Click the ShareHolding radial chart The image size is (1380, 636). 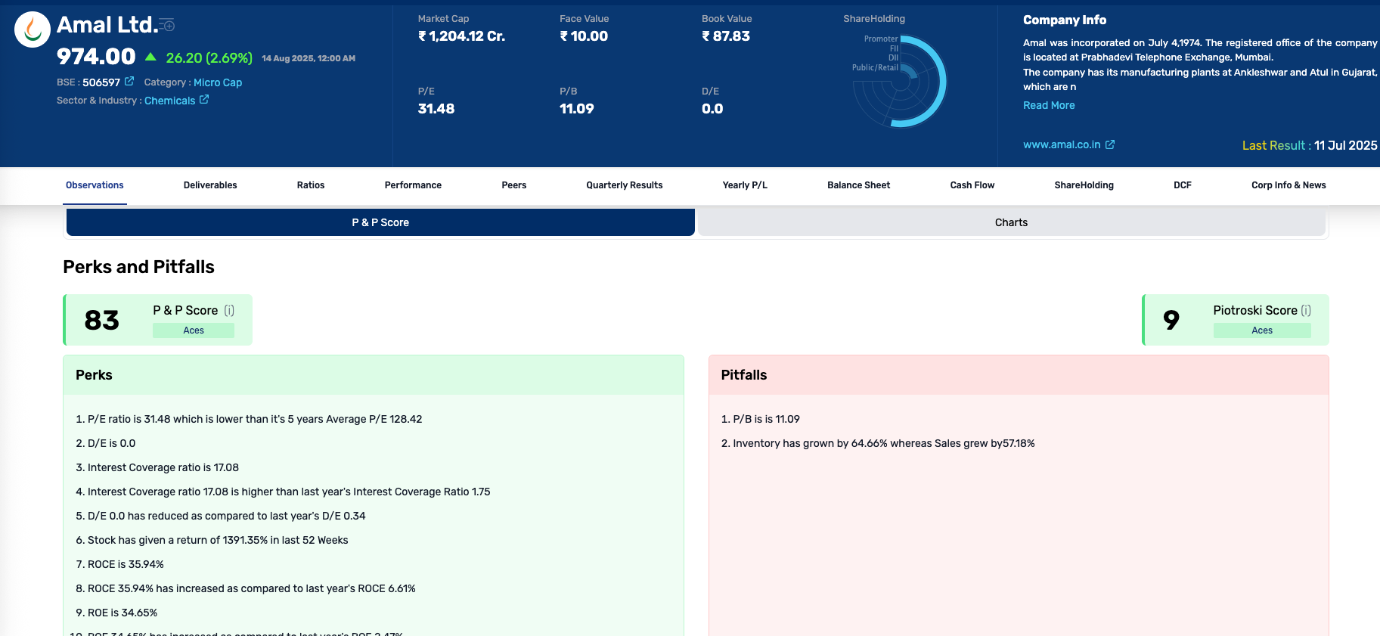[900, 82]
